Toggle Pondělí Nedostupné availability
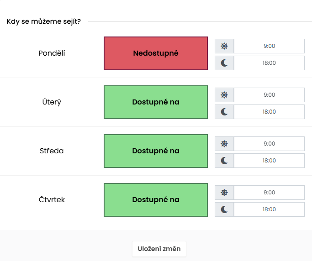 (156, 53)
